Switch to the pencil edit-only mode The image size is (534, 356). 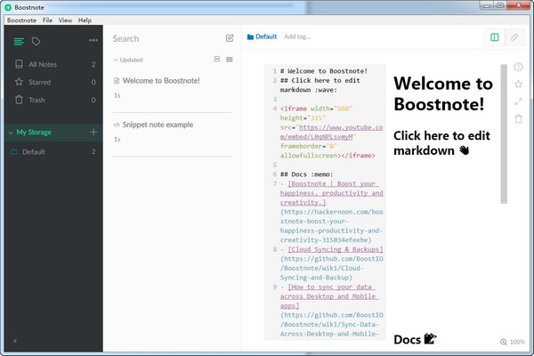(x=514, y=37)
